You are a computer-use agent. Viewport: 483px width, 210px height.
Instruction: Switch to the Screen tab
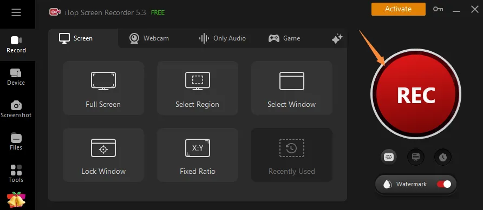(x=83, y=38)
